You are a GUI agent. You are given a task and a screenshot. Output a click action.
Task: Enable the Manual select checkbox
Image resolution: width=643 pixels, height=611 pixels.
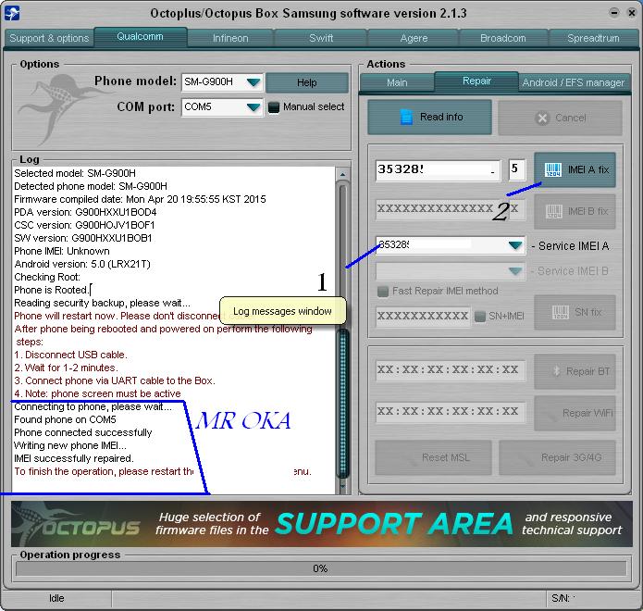pyautogui.click(x=274, y=107)
